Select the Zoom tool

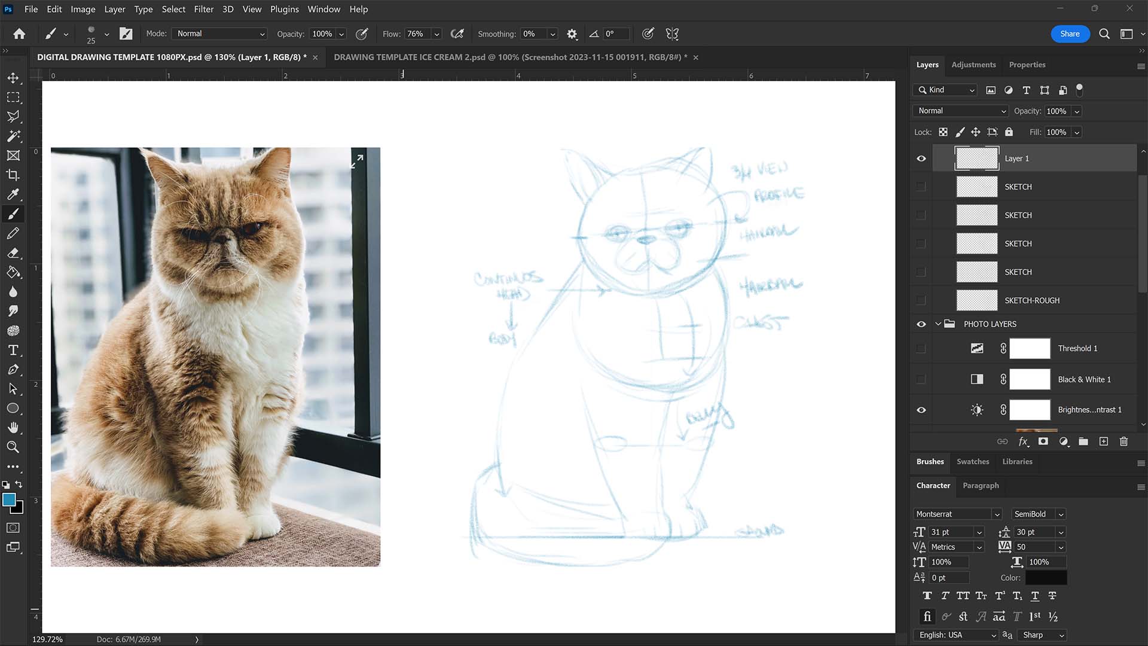click(x=13, y=447)
